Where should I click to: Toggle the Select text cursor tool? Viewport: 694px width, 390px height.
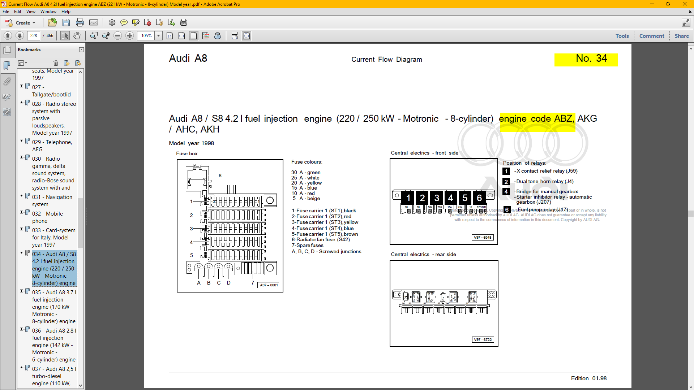tap(65, 36)
